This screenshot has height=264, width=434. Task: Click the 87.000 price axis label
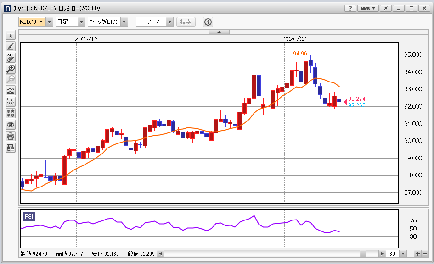413,193
